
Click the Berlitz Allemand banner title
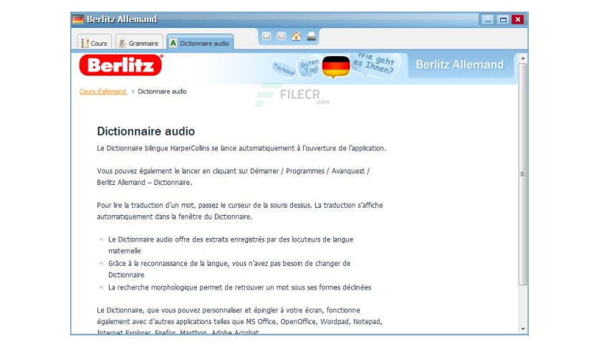[459, 65]
